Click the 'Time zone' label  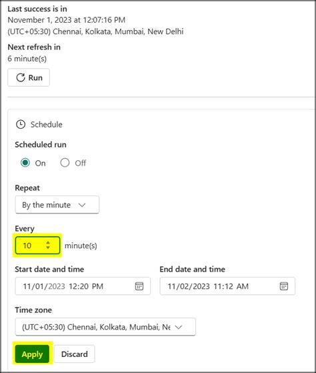tap(33, 310)
